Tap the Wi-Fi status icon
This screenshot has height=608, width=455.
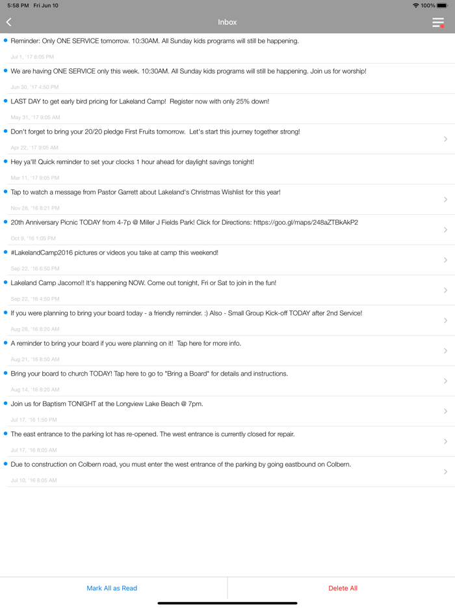(x=415, y=5)
